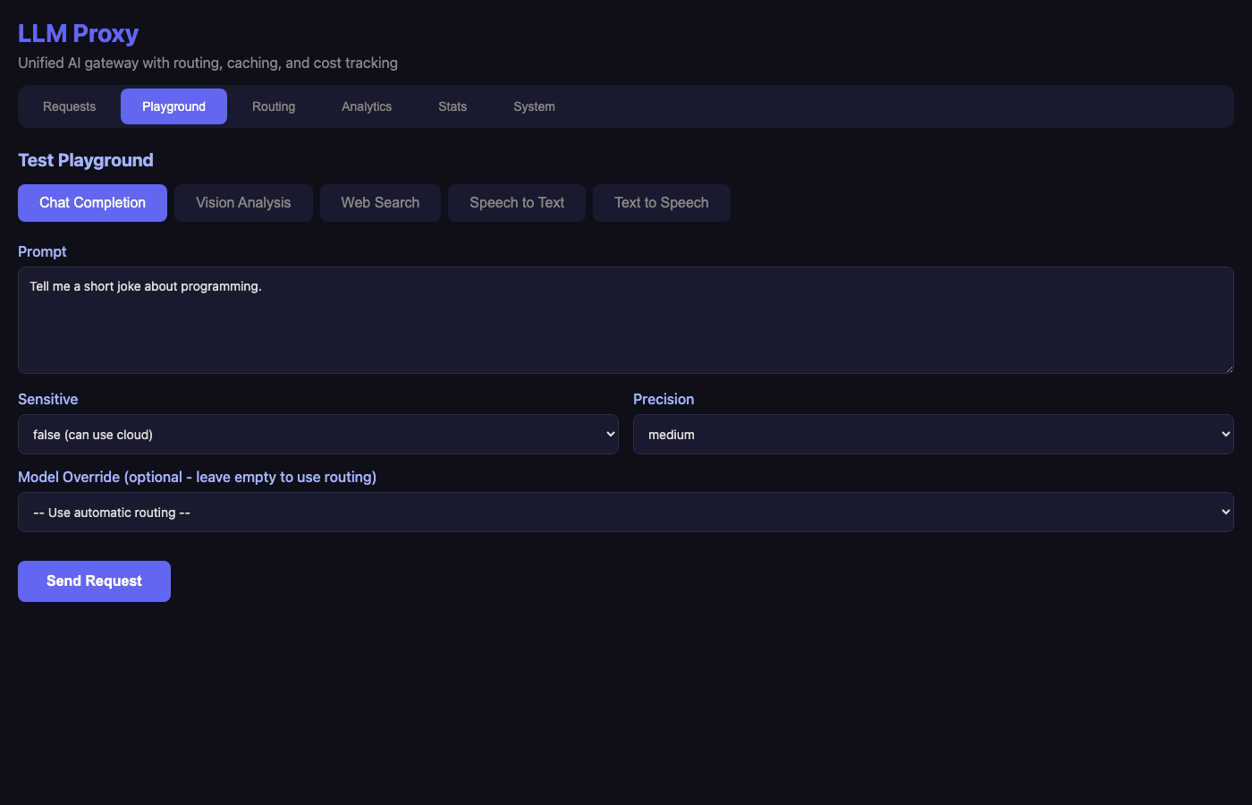Image resolution: width=1252 pixels, height=805 pixels.
Task: Open Text to Speech mode
Action: 661,203
